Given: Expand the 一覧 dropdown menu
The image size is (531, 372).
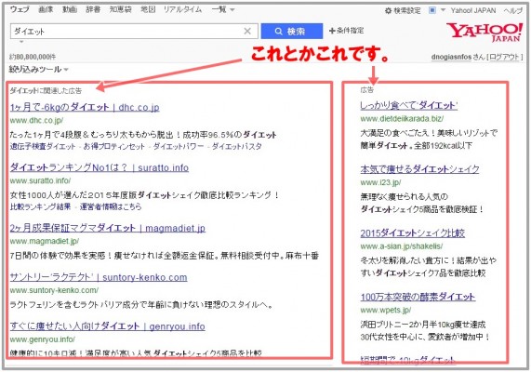Looking at the screenshot, I should click(x=223, y=9).
